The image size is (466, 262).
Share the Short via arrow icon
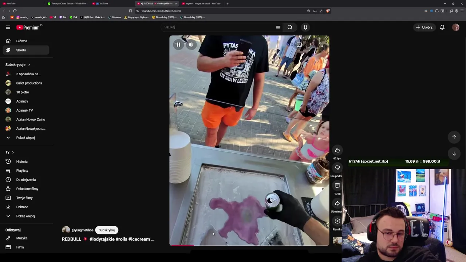tap(337, 203)
